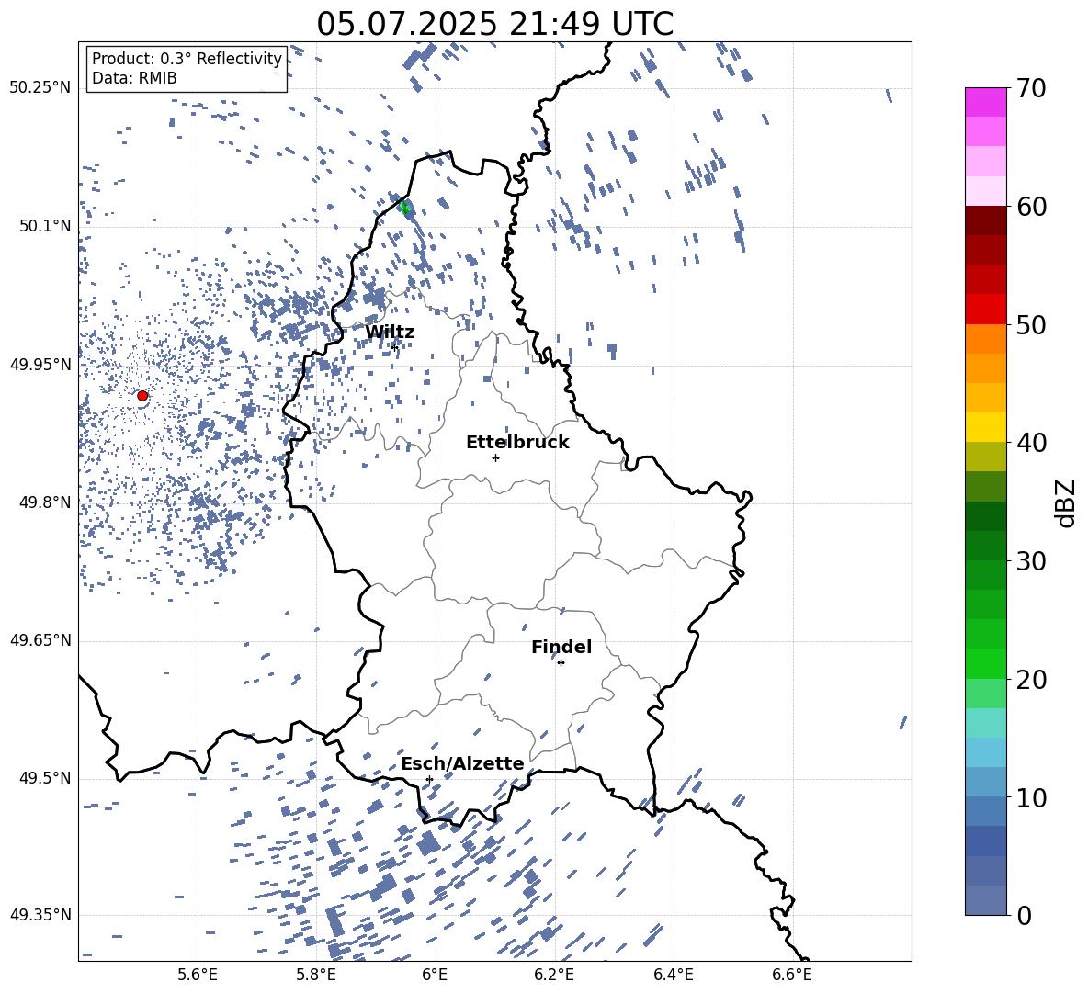The image size is (1088, 993).
Task: Click the Data: RMIB text
Action: (x=134, y=78)
